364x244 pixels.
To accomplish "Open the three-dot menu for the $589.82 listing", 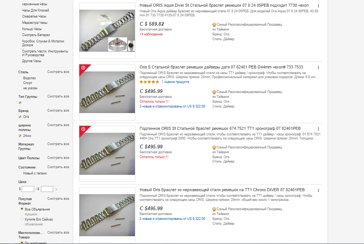I will click(x=318, y=6).
